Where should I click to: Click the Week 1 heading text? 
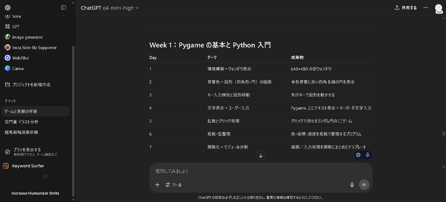coord(210,45)
